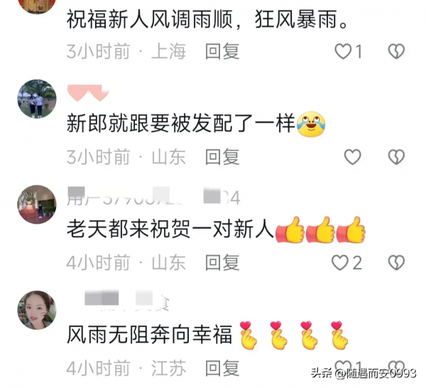Like the 风雨无阻奔向幸福 comment
The width and height of the screenshot is (426, 388).
tap(343, 366)
